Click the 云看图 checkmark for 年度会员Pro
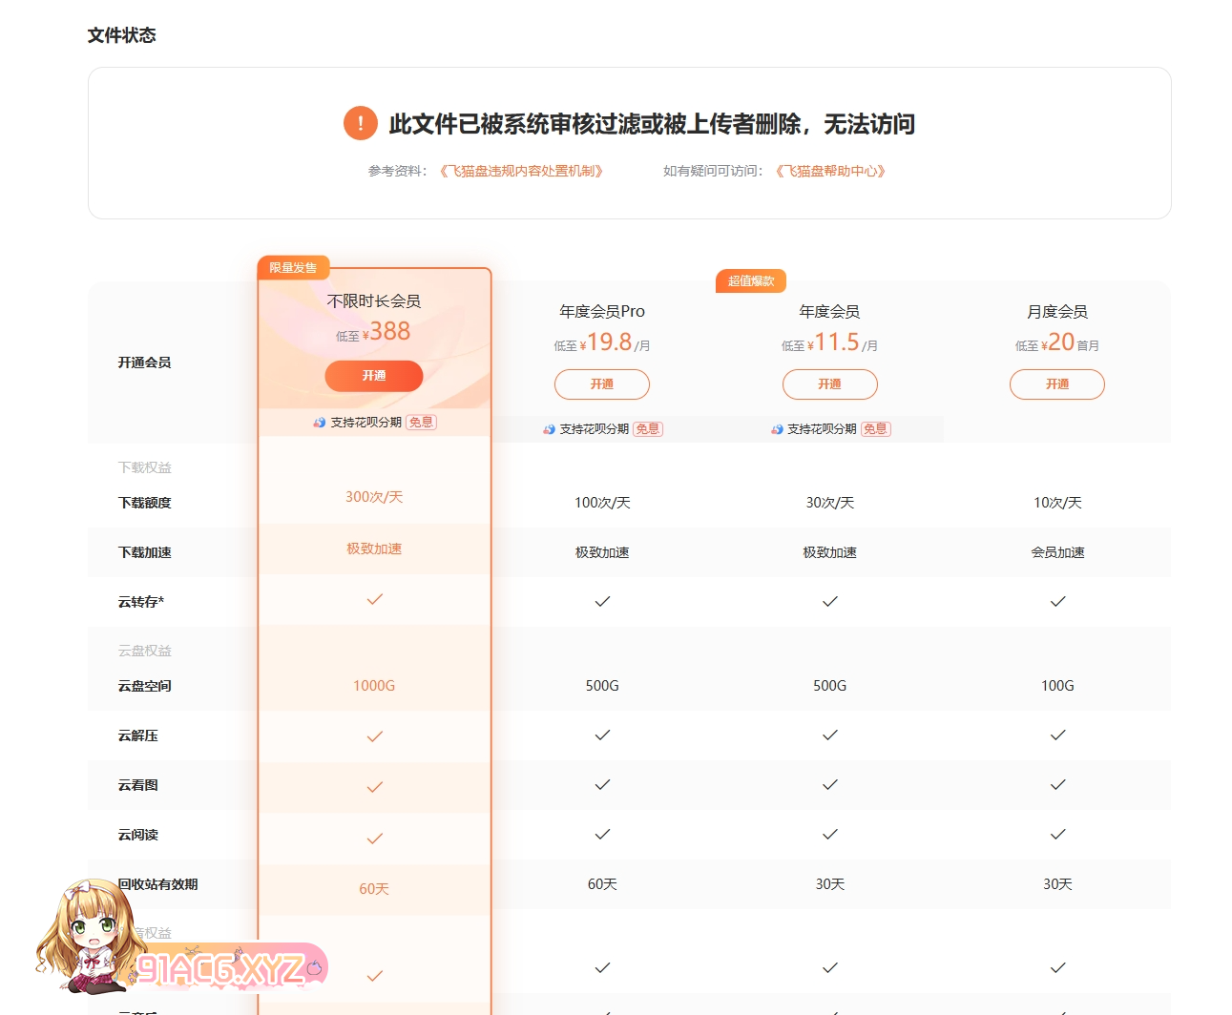Image resolution: width=1232 pixels, height=1015 pixels. pyautogui.click(x=602, y=785)
